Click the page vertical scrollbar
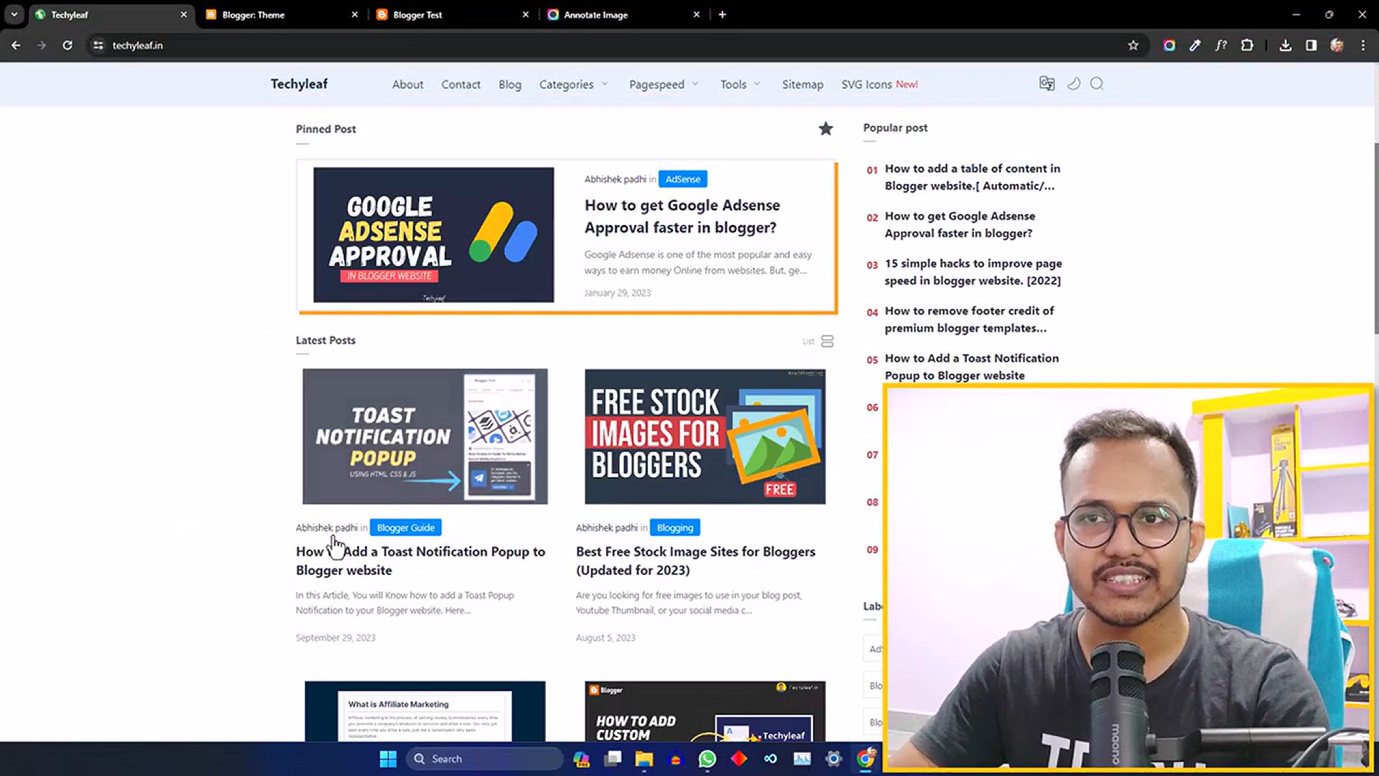This screenshot has height=776, width=1379. pos(1375,237)
